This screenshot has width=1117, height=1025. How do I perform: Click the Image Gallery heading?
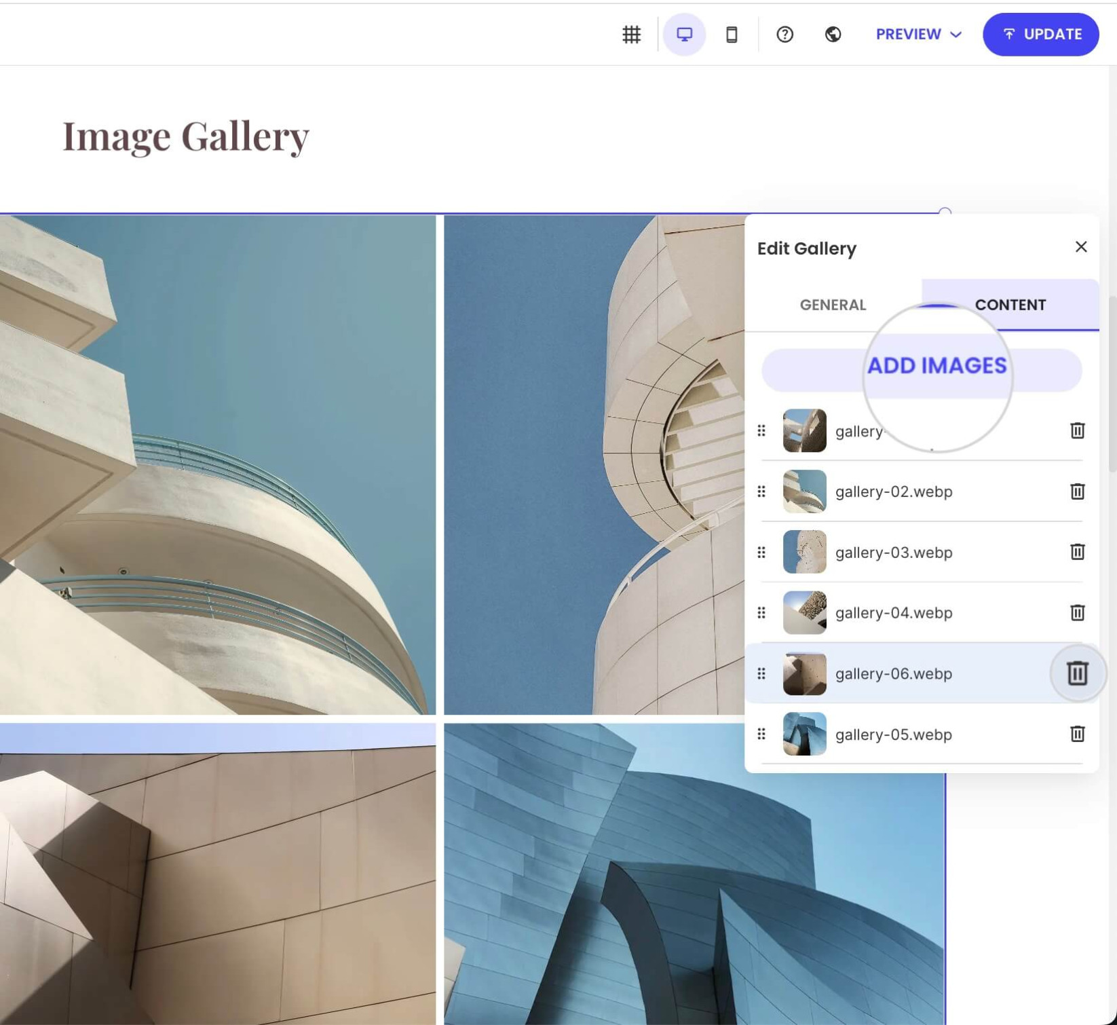186,136
